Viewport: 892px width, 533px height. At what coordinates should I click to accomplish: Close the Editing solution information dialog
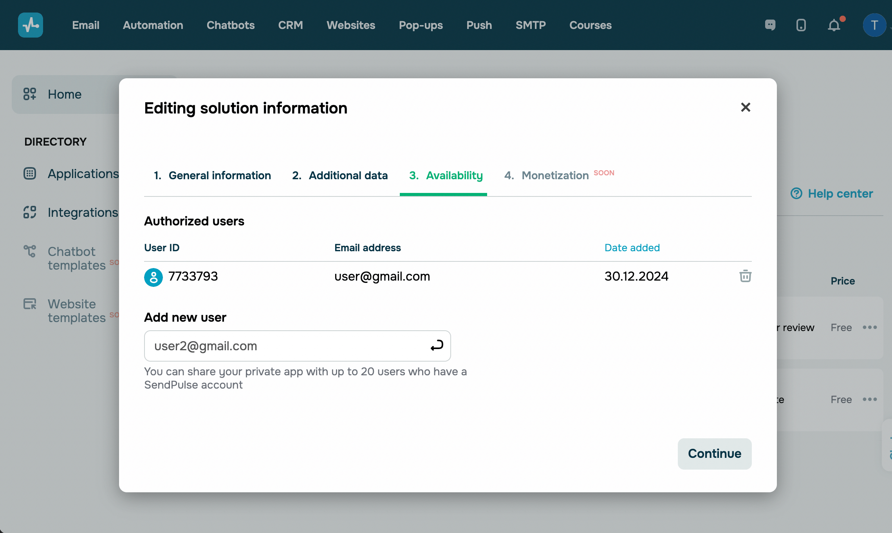(745, 107)
